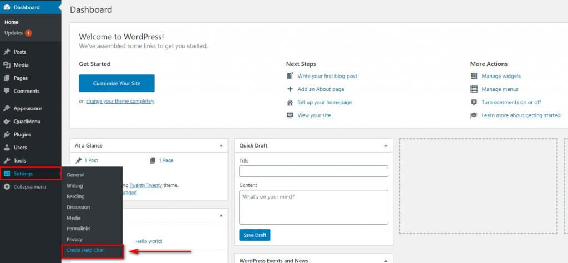Image resolution: width=568 pixels, height=263 pixels.
Task: Open the Twenty Twenty theme link
Action: [146, 185]
